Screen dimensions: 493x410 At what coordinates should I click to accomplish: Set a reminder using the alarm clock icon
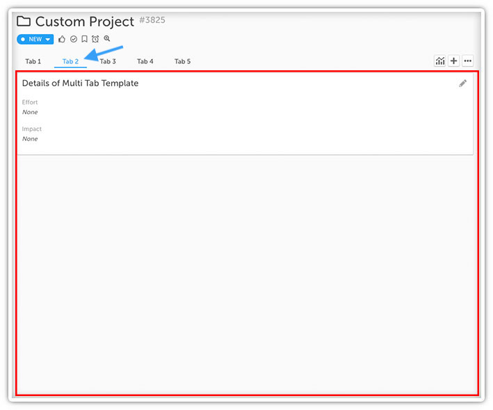tap(95, 39)
